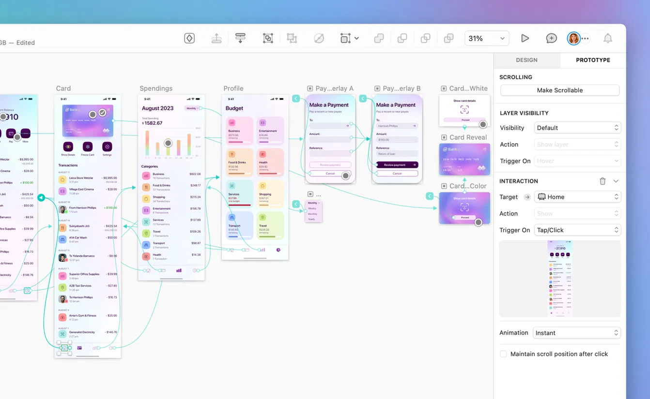Click the Make Scrollable button

pos(559,90)
